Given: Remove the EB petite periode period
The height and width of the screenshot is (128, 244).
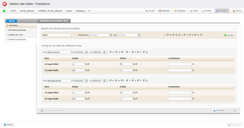Looking at the screenshot, I should click(x=147, y=81).
